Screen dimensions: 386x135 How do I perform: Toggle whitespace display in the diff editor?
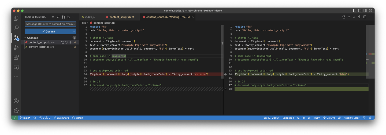click(x=359, y=17)
